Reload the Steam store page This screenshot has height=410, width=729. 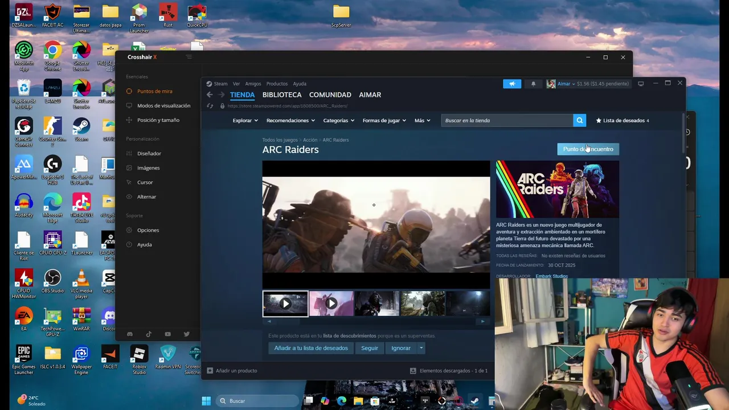click(x=210, y=106)
